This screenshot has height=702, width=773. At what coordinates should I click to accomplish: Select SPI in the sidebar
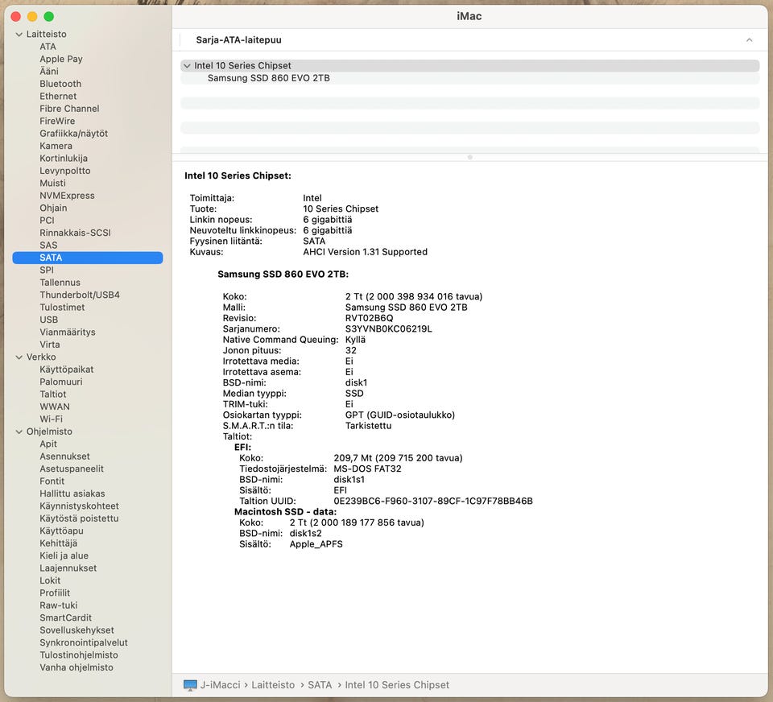47,270
